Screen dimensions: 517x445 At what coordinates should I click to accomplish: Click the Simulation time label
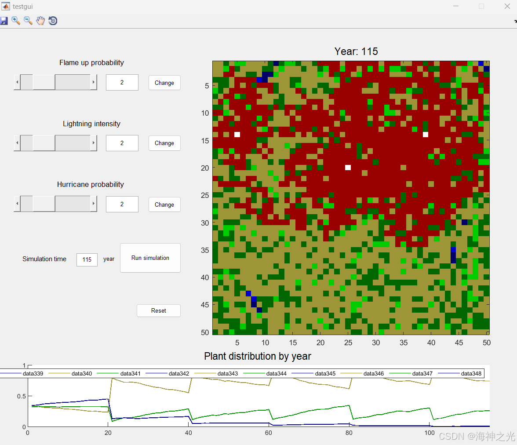(x=44, y=259)
